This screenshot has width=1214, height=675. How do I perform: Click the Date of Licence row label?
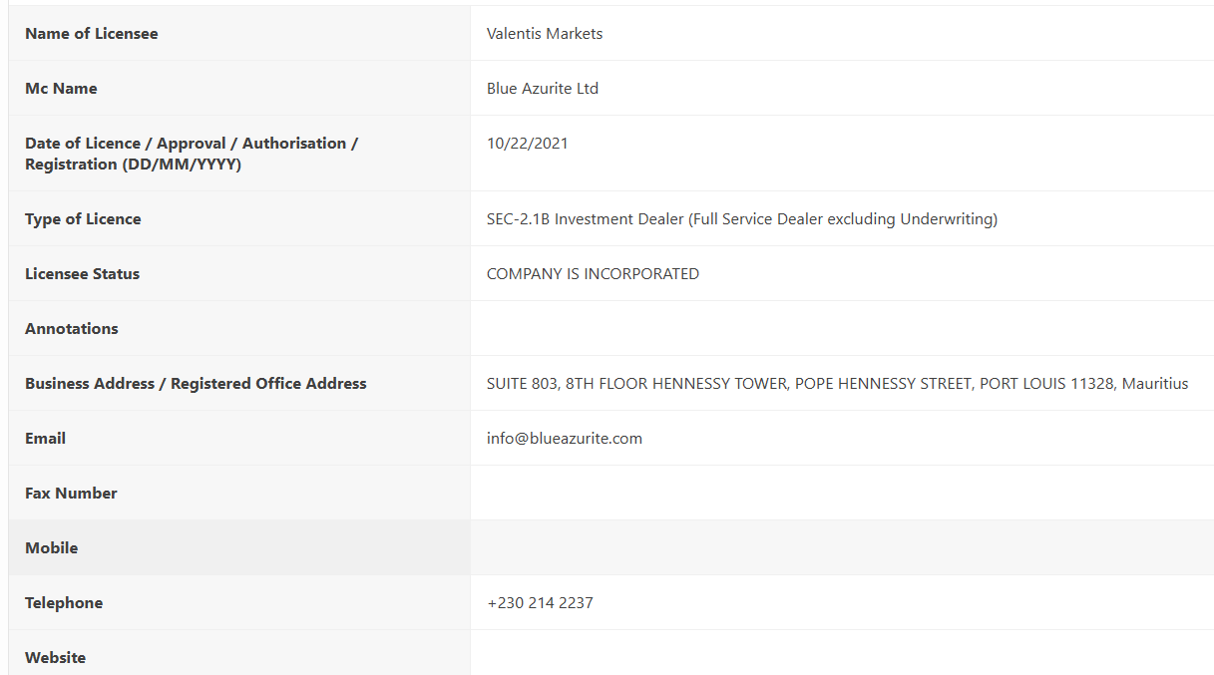191,154
